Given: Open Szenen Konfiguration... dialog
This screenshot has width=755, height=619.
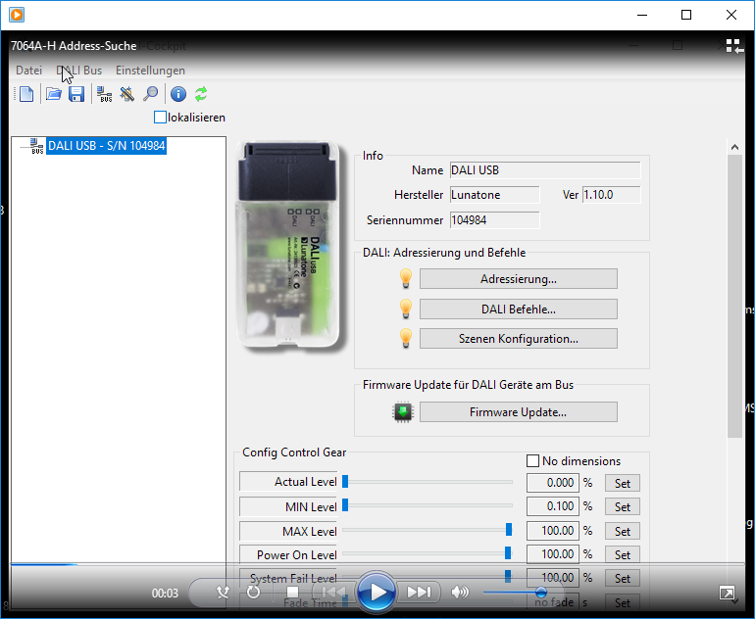Looking at the screenshot, I should click(x=518, y=339).
